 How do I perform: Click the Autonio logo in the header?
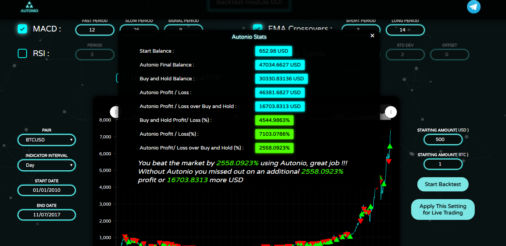(29, 7)
